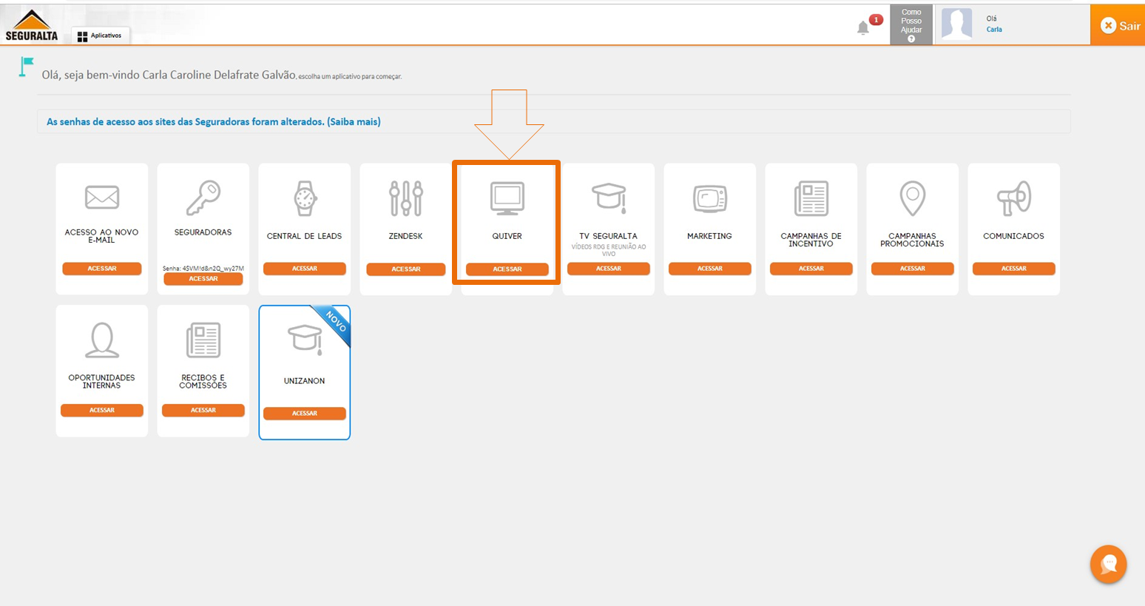1145x606 pixels.
Task: Open the notifications bell
Action: point(863,28)
